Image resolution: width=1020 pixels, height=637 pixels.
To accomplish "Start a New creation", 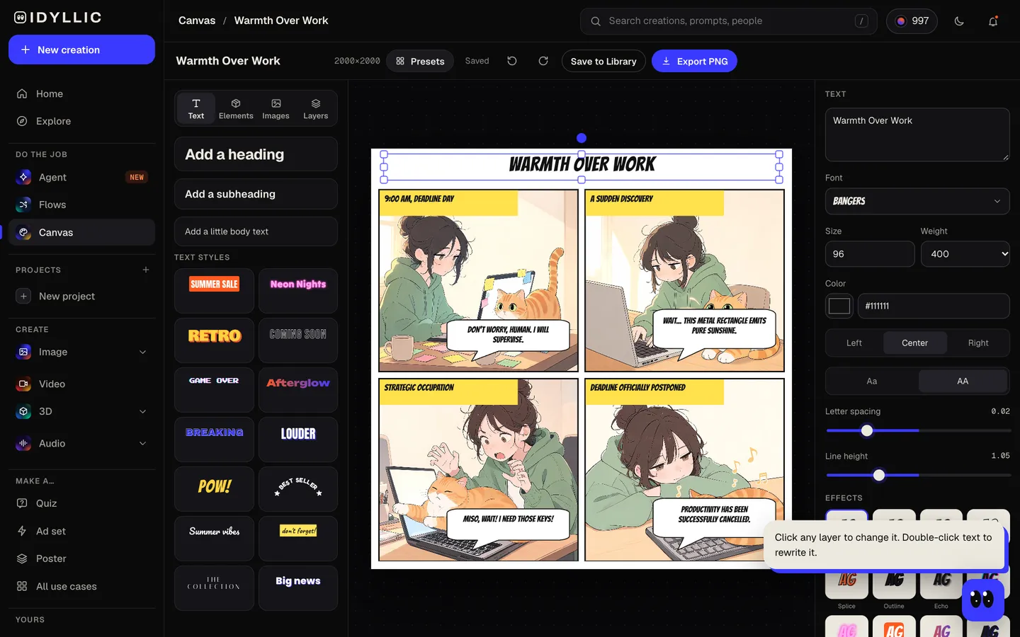I will point(81,50).
